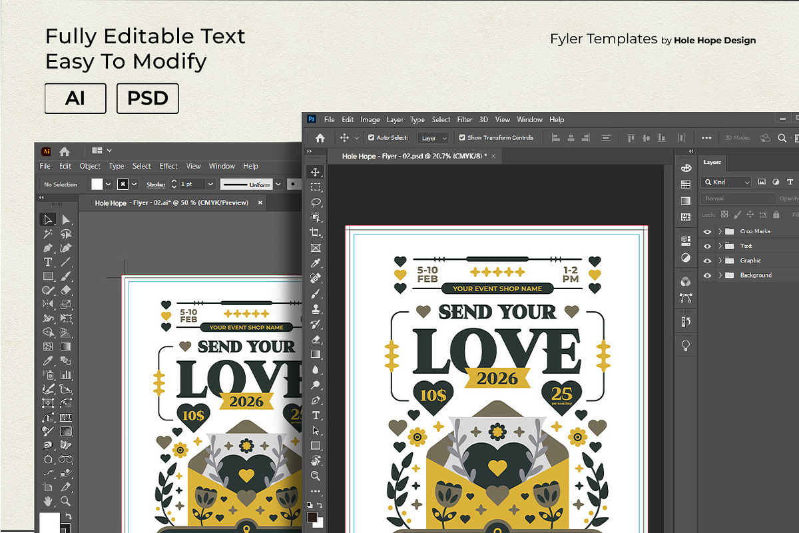
Task: Select the Direct Selection tool in Illustrator
Action: tap(66, 220)
